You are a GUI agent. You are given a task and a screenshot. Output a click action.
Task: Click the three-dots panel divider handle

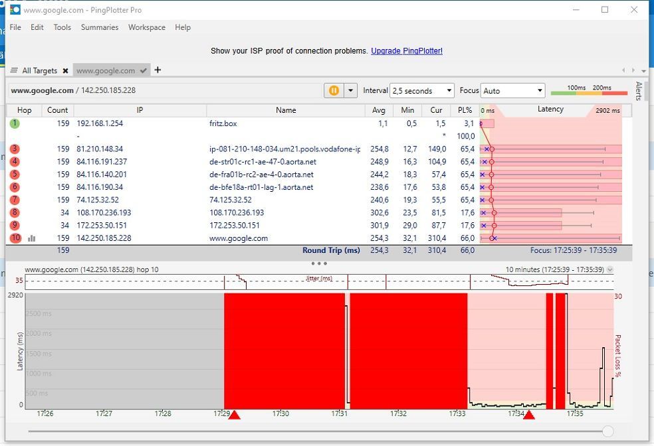click(319, 263)
